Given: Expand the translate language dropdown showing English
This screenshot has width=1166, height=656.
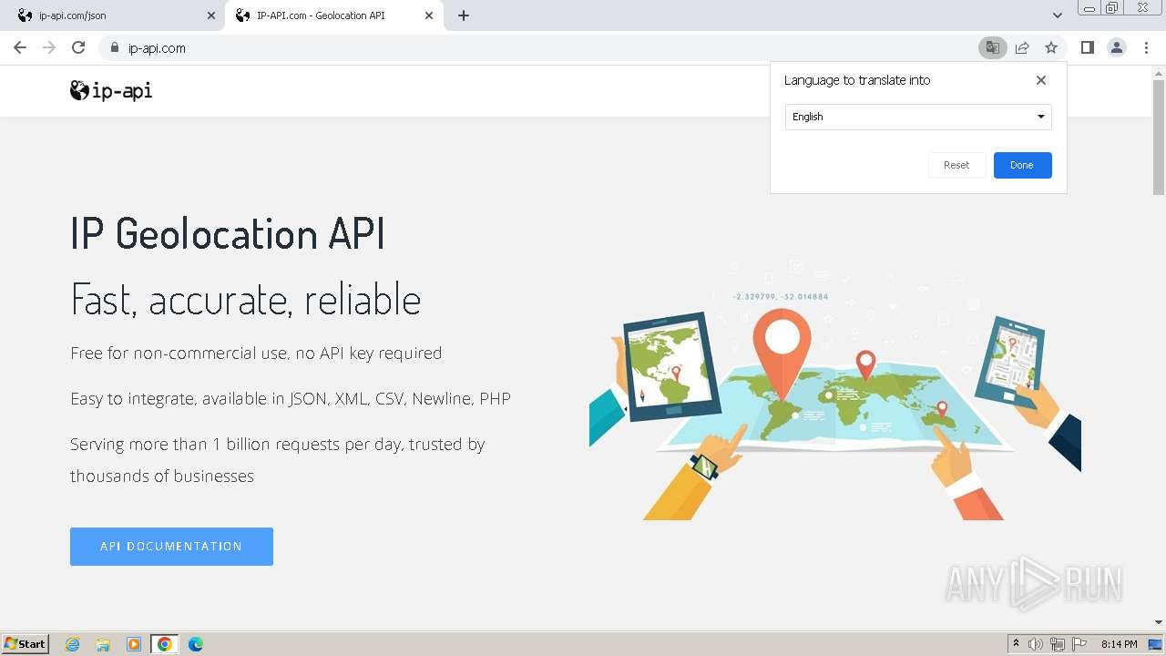Looking at the screenshot, I should click(x=918, y=117).
